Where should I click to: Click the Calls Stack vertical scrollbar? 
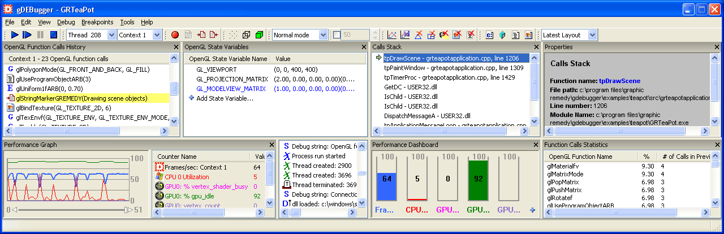coord(535,89)
